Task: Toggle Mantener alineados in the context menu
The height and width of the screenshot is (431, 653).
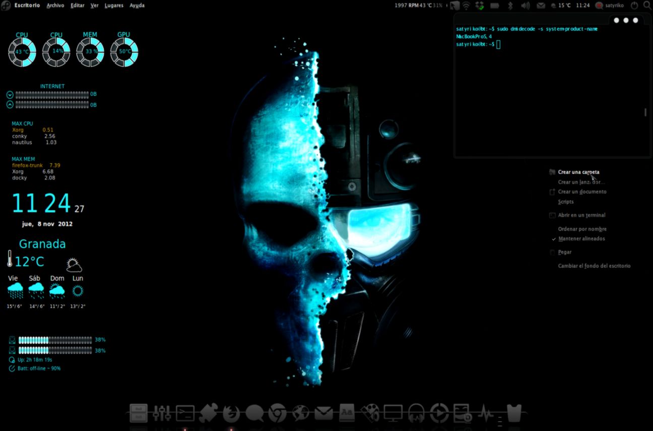Action: 580,238
